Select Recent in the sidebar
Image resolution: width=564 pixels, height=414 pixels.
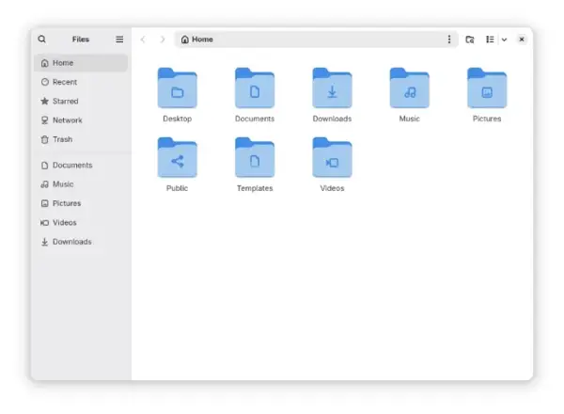pyautogui.click(x=64, y=82)
